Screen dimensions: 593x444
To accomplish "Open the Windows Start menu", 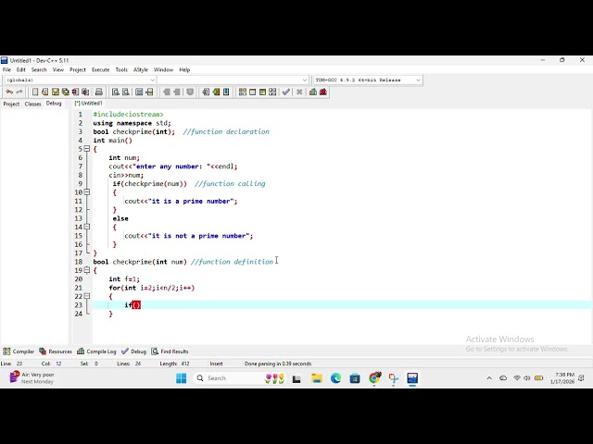I will [x=182, y=378].
